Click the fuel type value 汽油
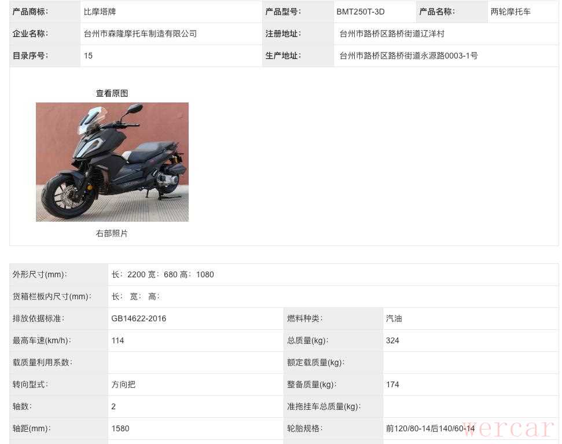The width and height of the screenshot is (562, 444). (x=394, y=318)
